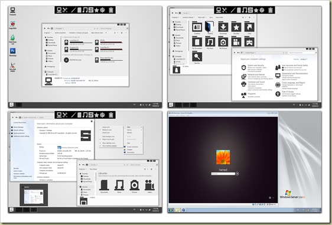Open the Device Manager link in the System window
This screenshot has width=332, height=225.
[18, 127]
